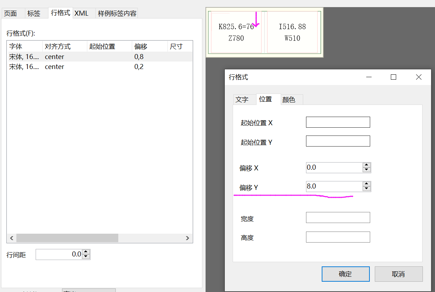435x292 pixels.
Task: Open the 颜色 tab in the dialog
Action: click(291, 100)
